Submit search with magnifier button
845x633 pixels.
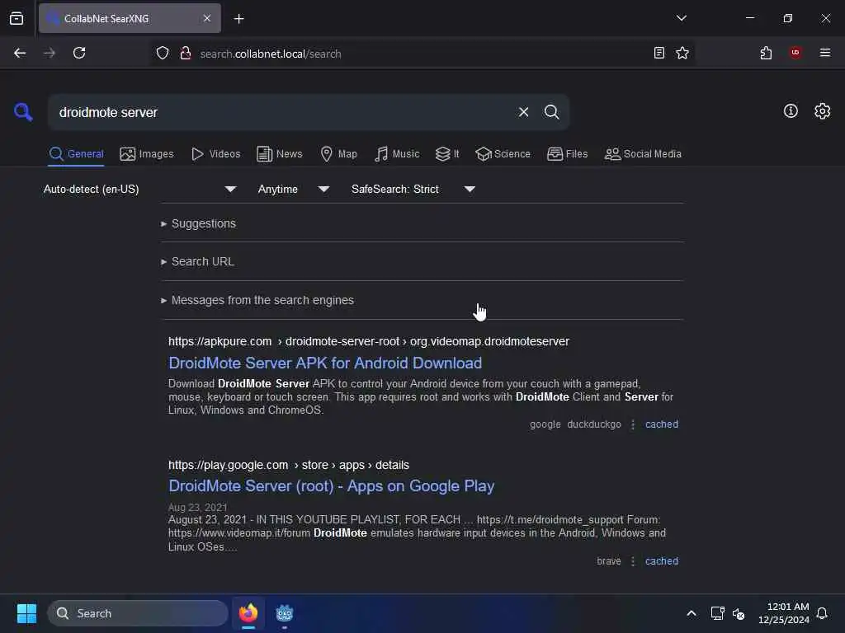pos(551,112)
